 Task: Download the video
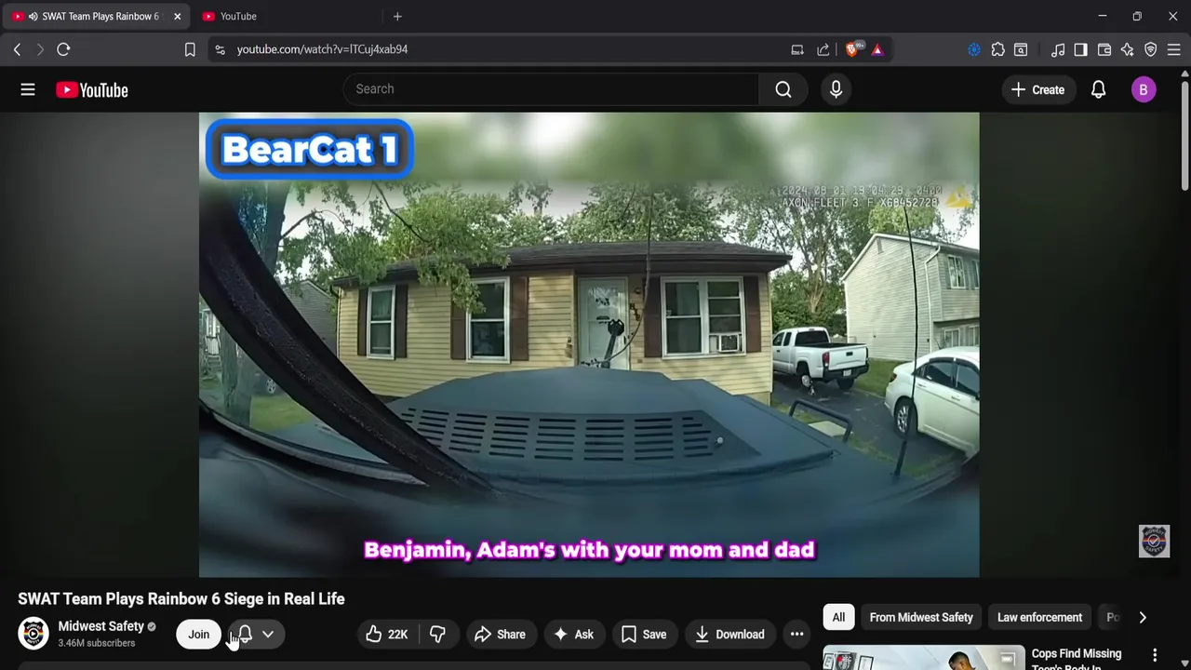[730, 635]
